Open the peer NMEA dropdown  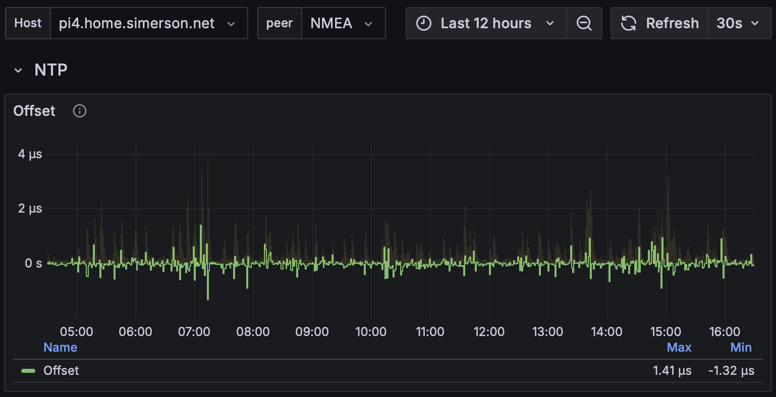(x=343, y=23)
